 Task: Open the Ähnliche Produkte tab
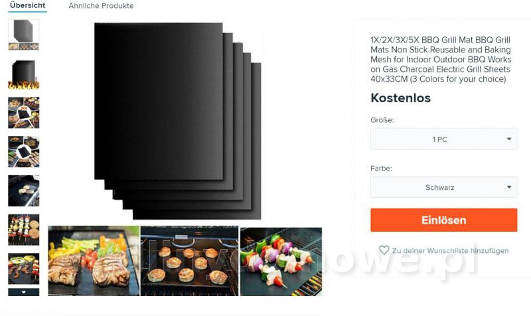pos(101,6)
